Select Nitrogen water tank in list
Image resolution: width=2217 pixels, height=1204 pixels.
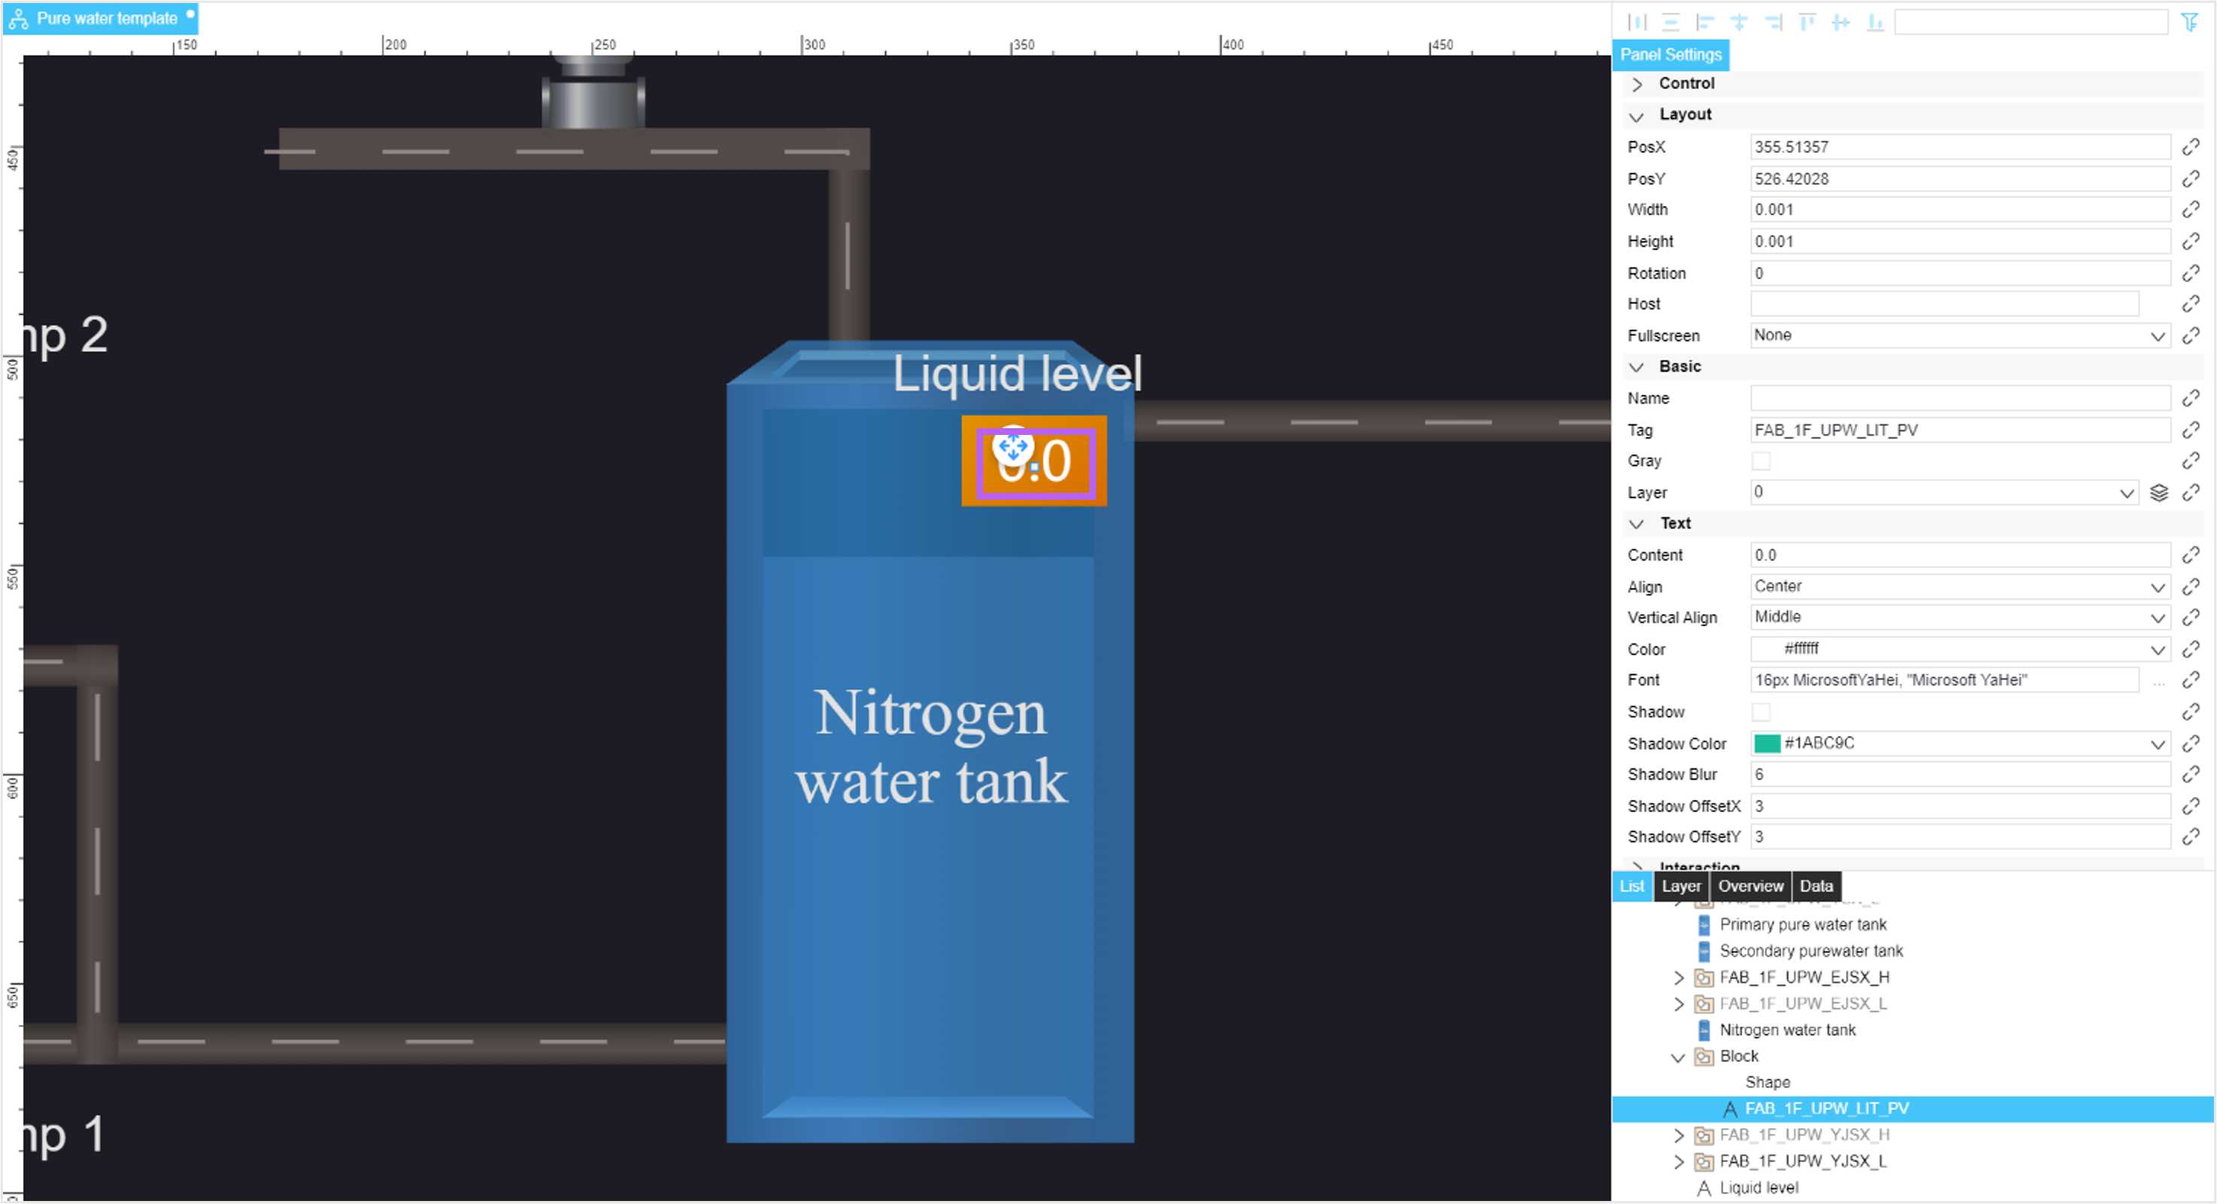point(1786,1030)
